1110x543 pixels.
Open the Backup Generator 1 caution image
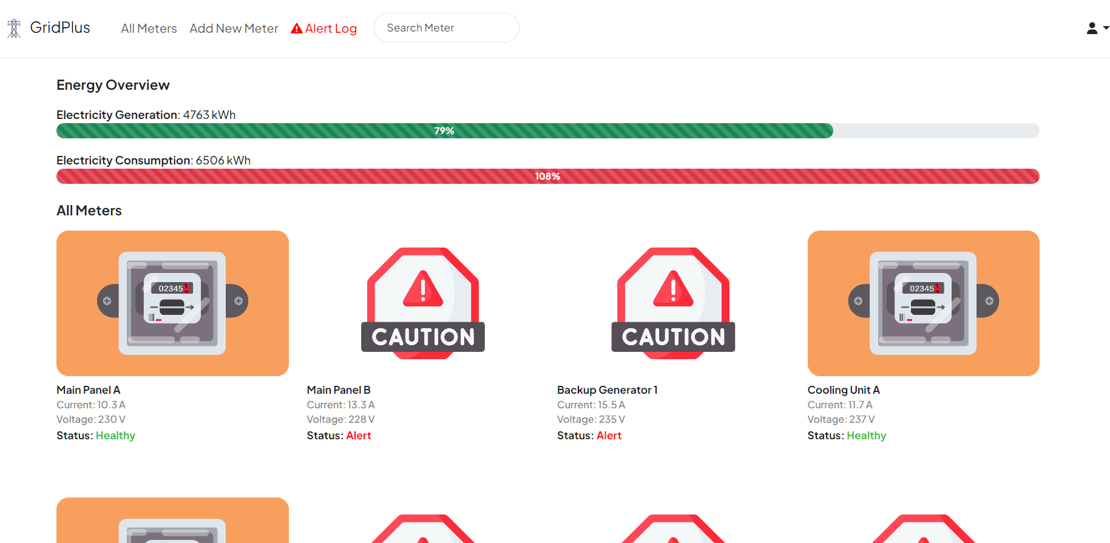673,303
